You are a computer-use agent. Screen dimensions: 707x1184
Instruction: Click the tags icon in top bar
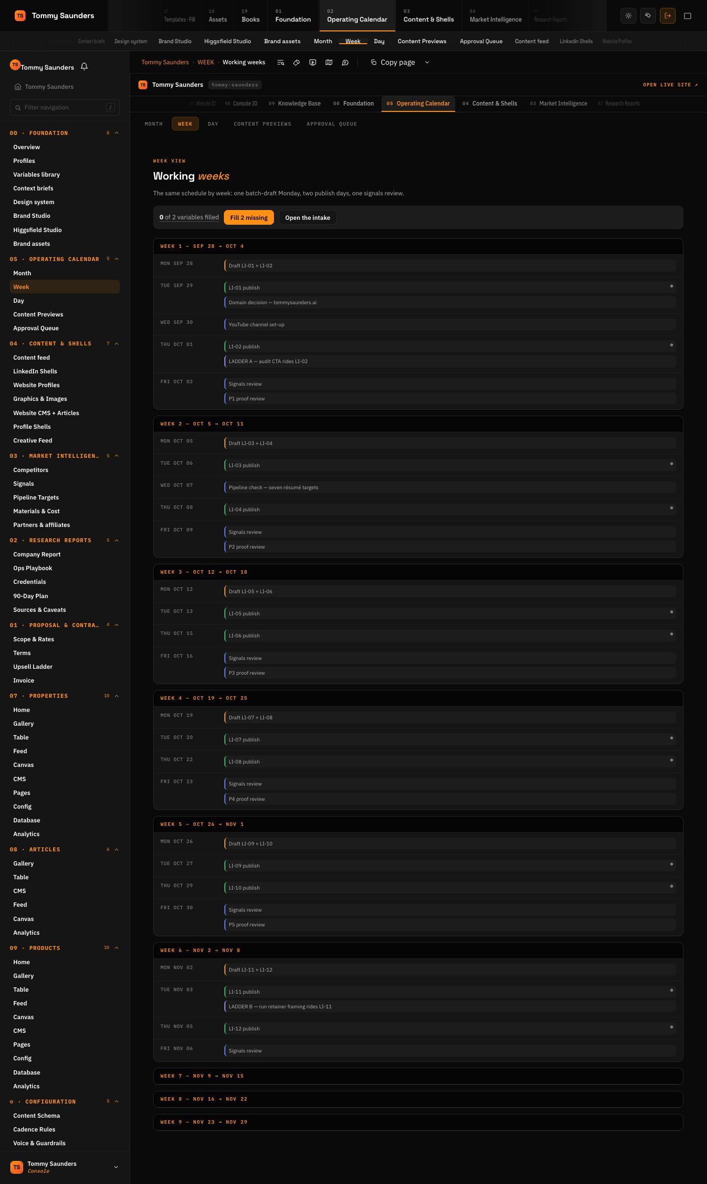(648, 16)
